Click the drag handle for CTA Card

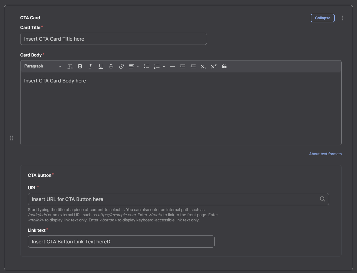pyautogui.click(x=11, y=138)
